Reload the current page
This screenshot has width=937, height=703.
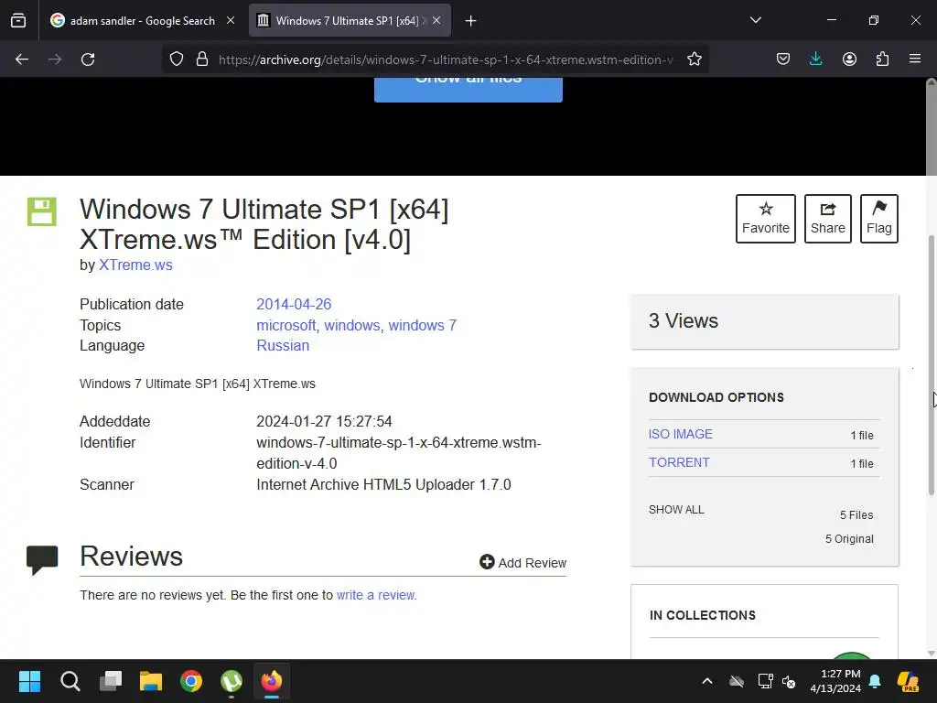click(x=88, y=59)
